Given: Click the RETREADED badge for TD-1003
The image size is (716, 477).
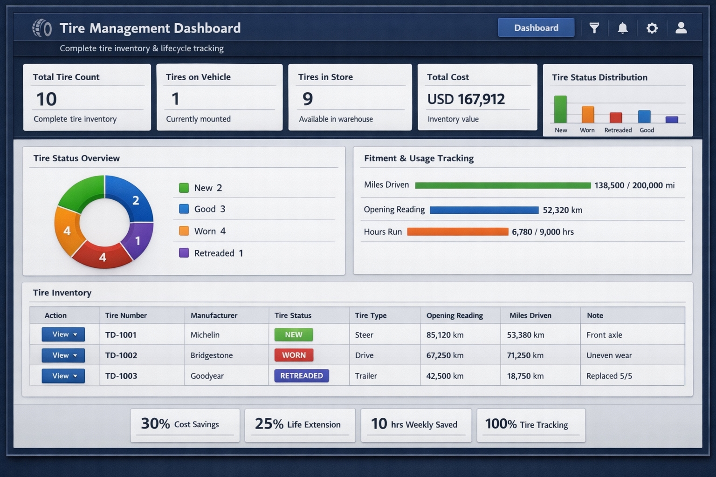Looking at the screenshot, I should point(301,375).
